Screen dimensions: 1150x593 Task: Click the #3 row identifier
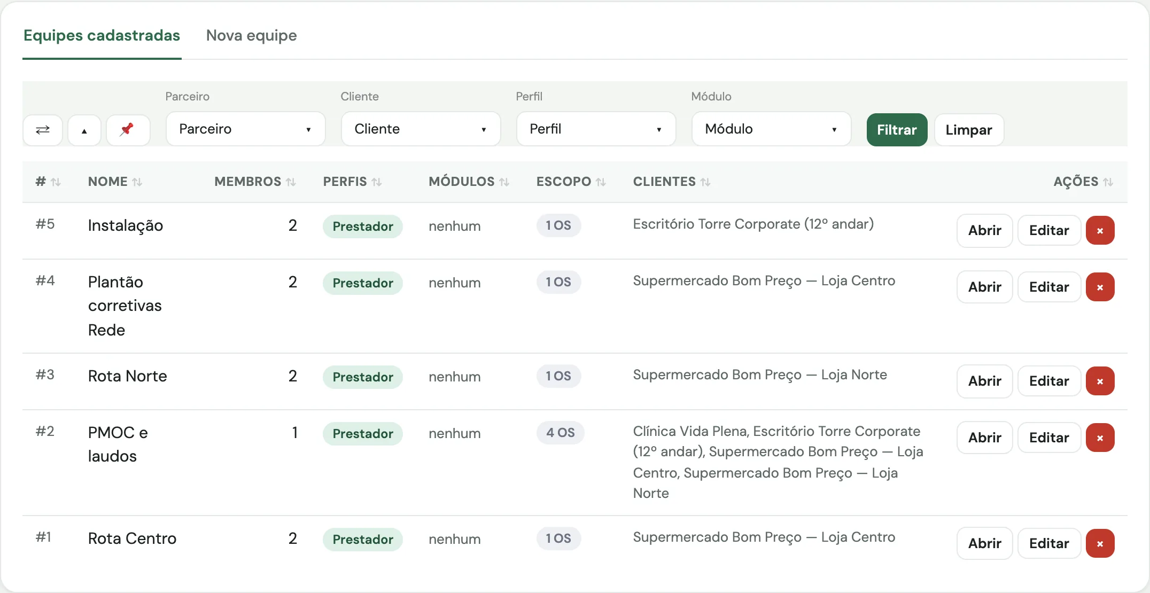pos(45,375)
